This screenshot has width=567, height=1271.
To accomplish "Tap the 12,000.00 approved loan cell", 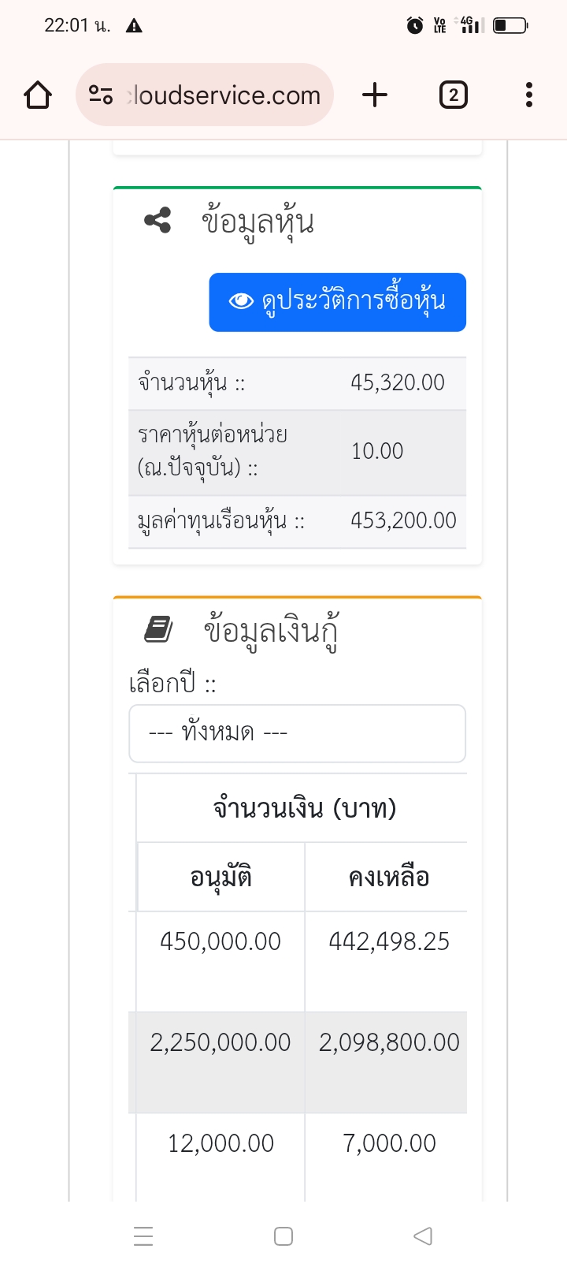I will 220,1143.
